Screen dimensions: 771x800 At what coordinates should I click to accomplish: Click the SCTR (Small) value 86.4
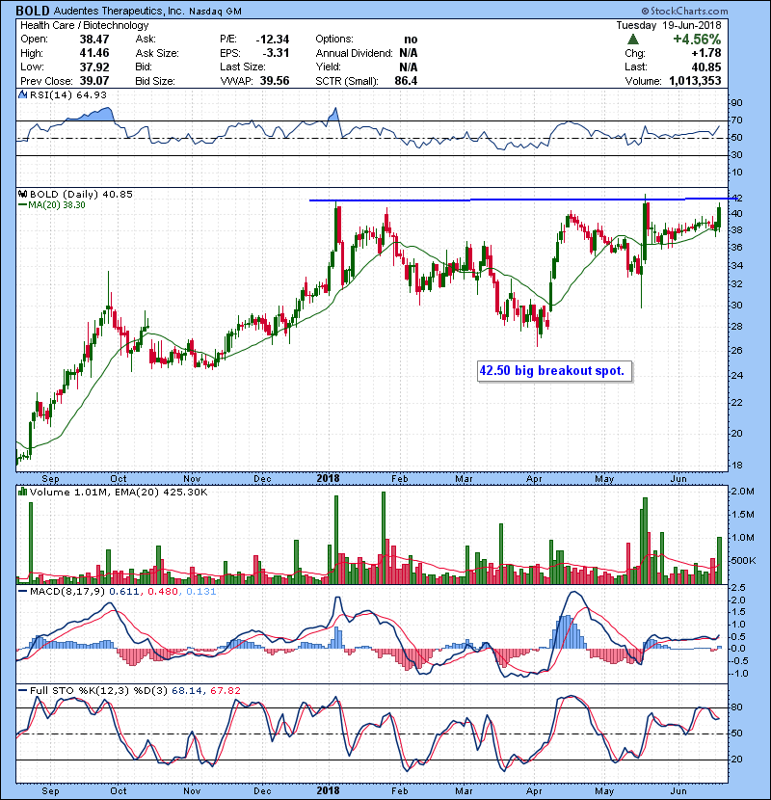click(406, 81)
